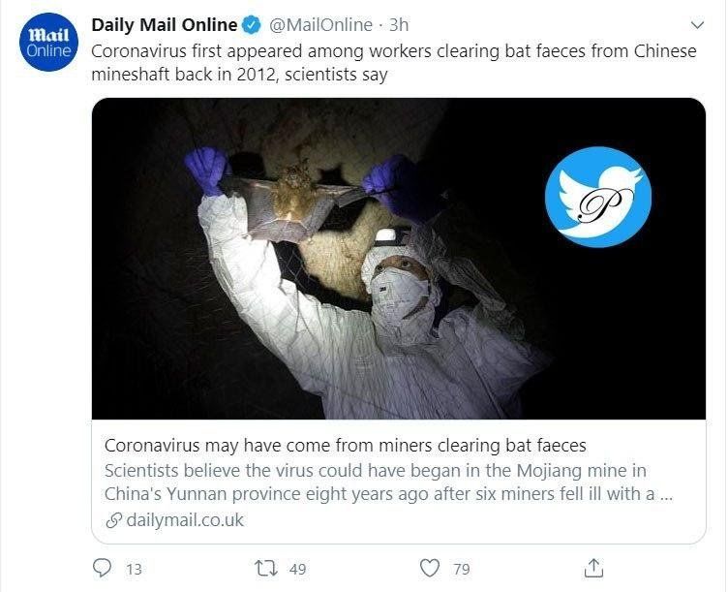The image size is (728, 592).
Task: Click the reply count of 13
Action: pos(134,569)
